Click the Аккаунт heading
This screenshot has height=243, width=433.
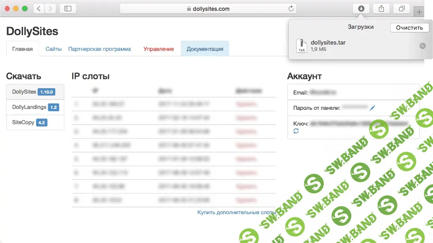pos(304,76)
